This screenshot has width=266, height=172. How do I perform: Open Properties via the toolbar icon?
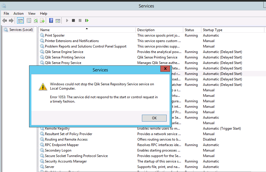[29, 20]
